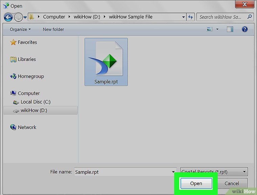Click Network in the navigation pane
257x195 pixels.
coord(27,127)
